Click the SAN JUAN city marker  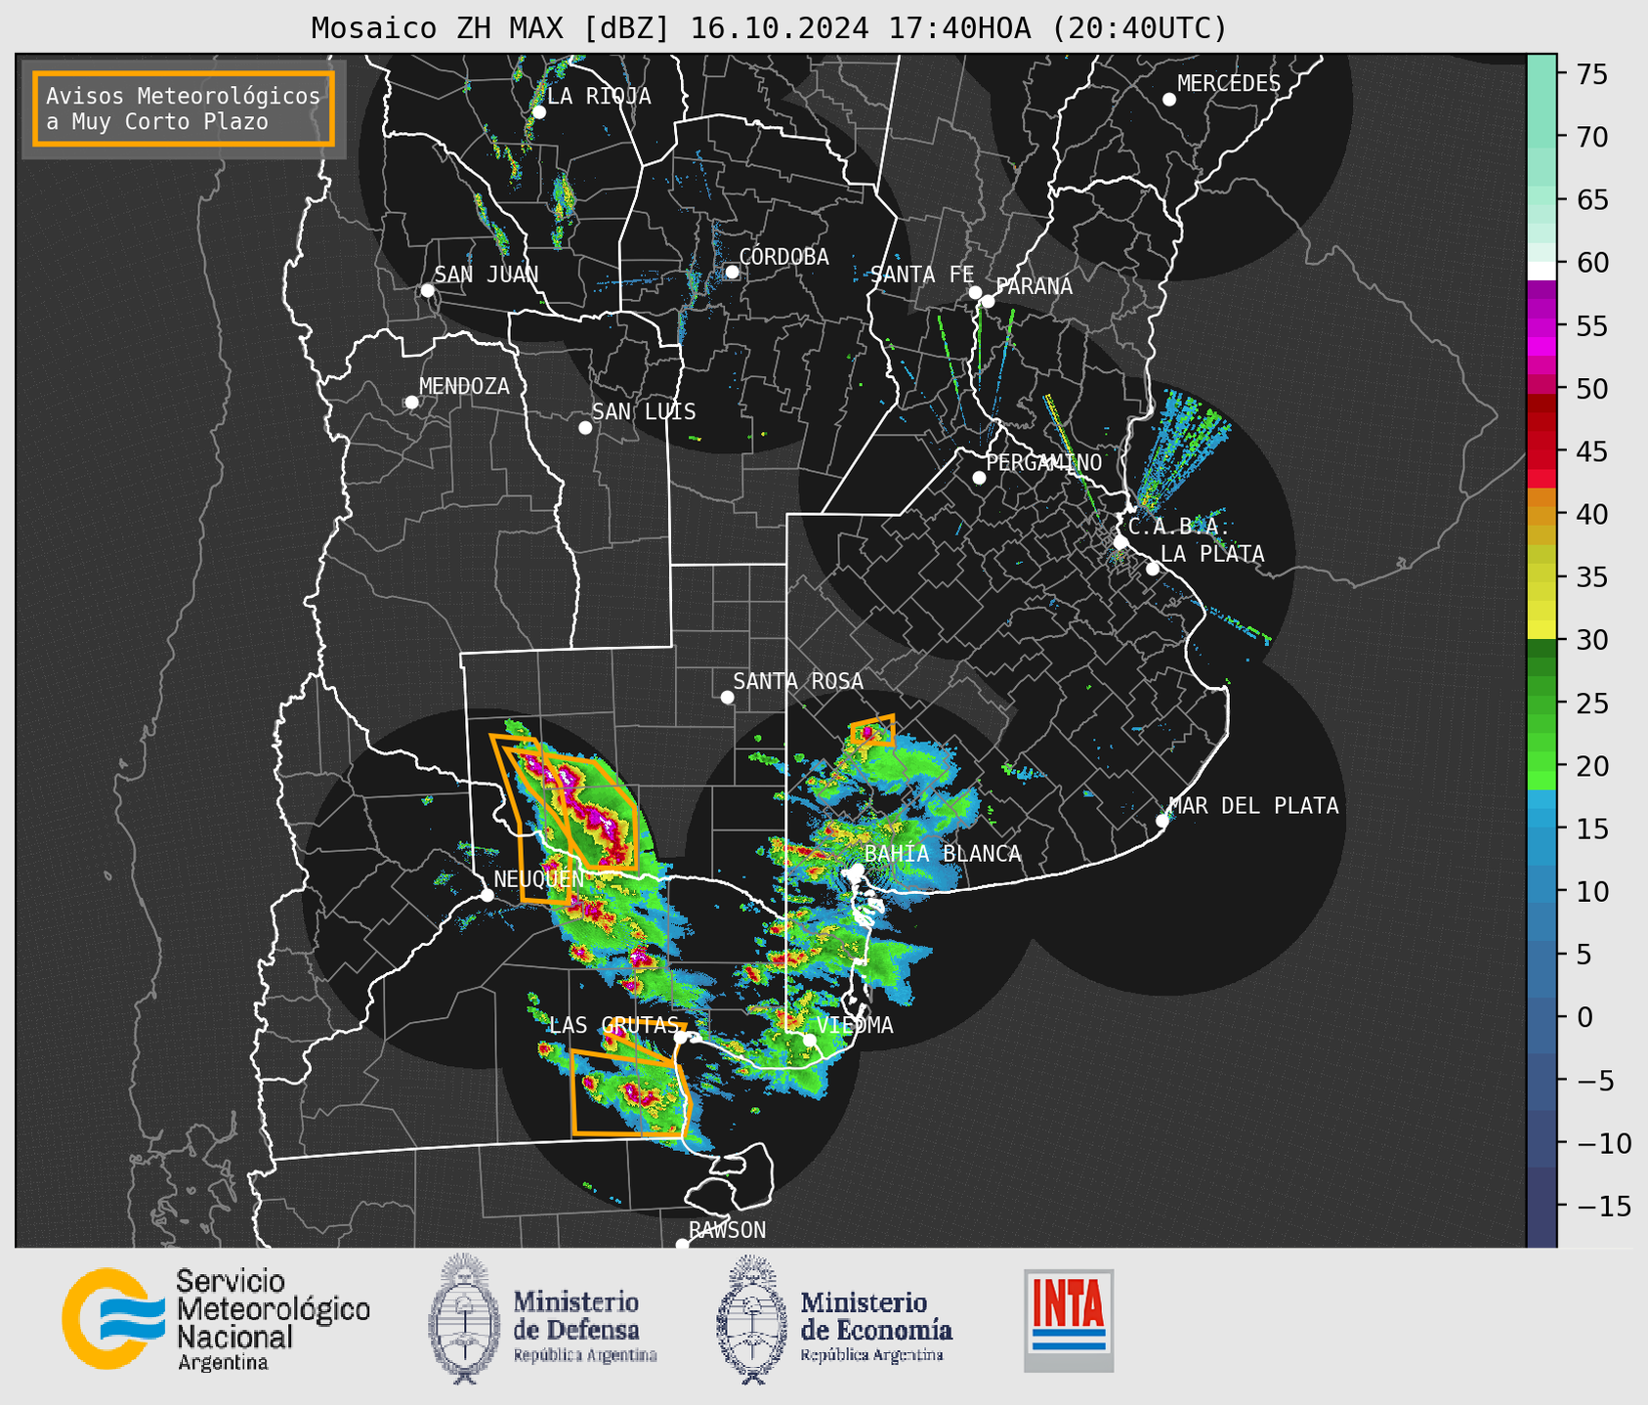[x=427, y=290]
